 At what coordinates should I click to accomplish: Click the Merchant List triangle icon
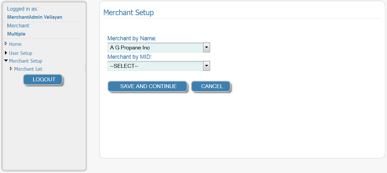tap(11, 68)
